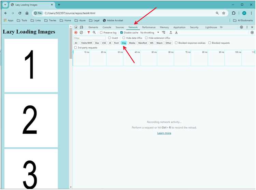Click the Filter text input
The height and width of the screenshot is (190, 256).
click(89, 38)
